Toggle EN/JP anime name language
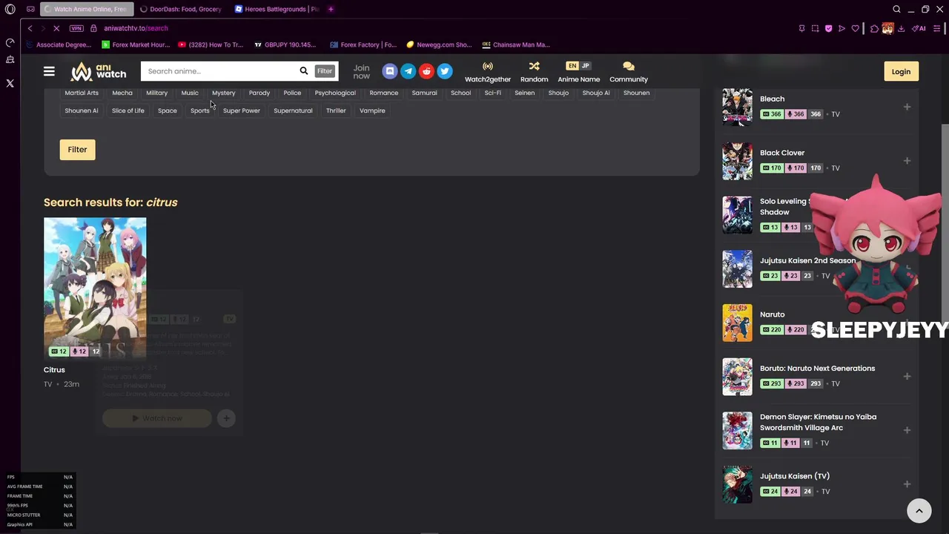 point(578,66)
